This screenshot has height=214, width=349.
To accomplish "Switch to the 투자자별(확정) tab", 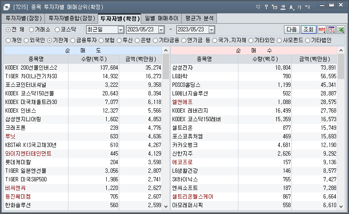I will tap(120, 18).
